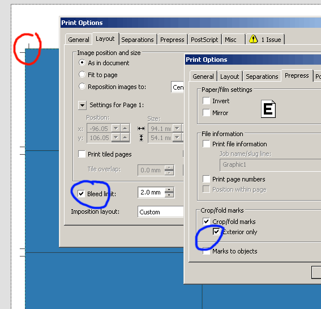Click the E page orientation preview icon
This screenshot has height=309, width=321.
point(268,109)
